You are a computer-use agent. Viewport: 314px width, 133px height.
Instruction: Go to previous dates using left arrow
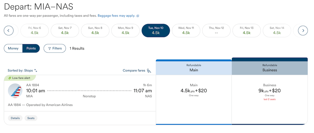[9, 31]
